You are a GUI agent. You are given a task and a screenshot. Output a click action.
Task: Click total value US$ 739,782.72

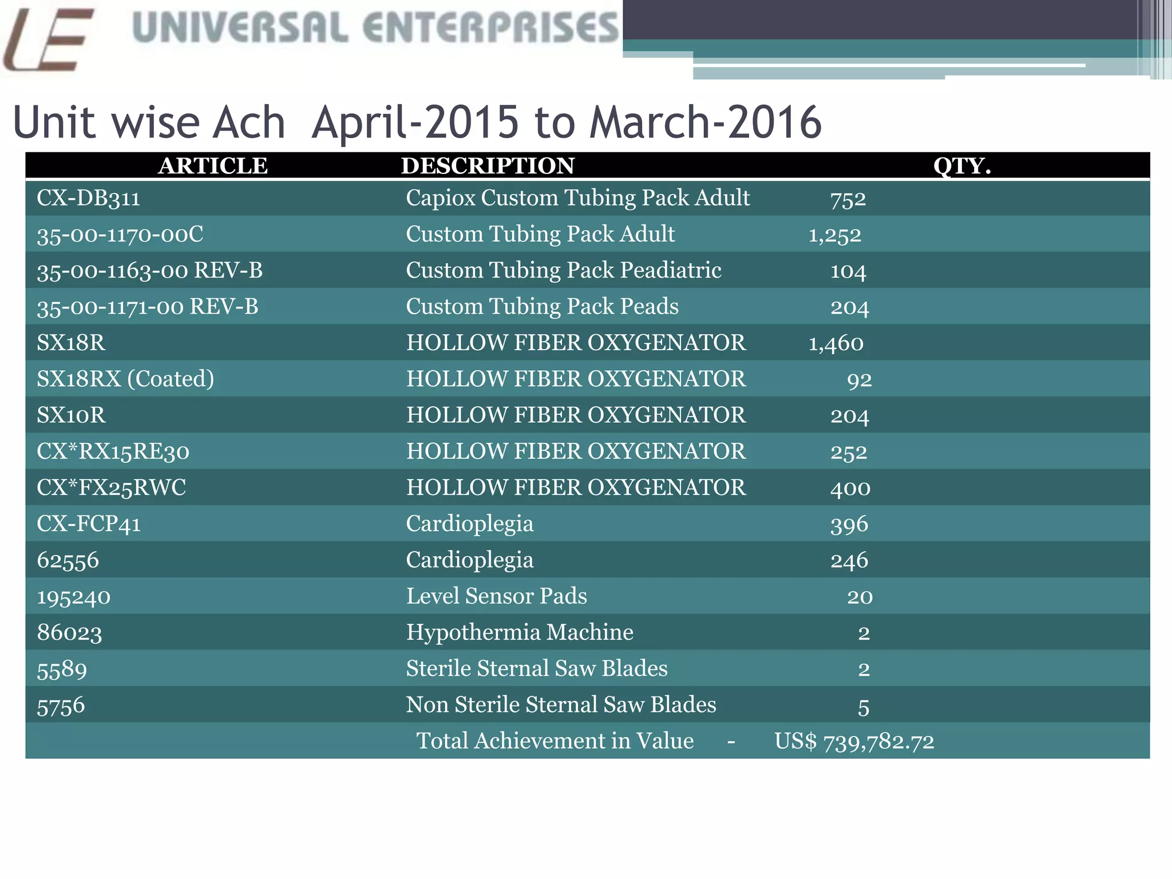(854, 742)
